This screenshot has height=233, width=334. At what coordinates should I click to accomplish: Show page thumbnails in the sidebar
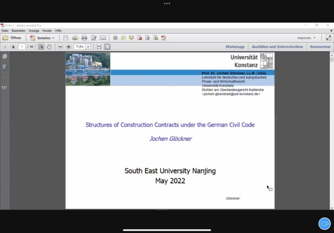pyautogui.click(x=5, y=57)
